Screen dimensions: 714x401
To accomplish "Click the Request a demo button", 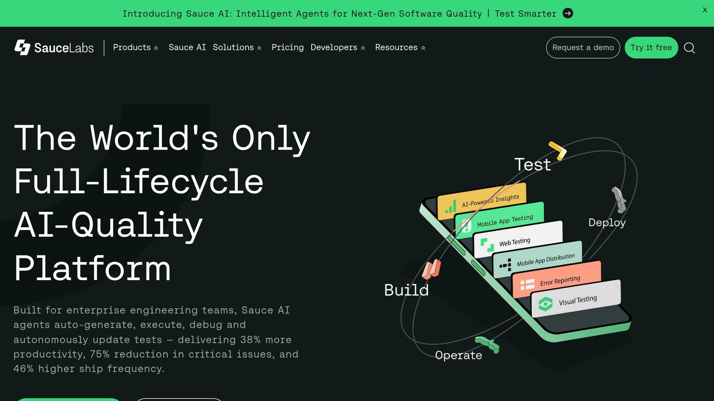I will [x=583, y=48].
